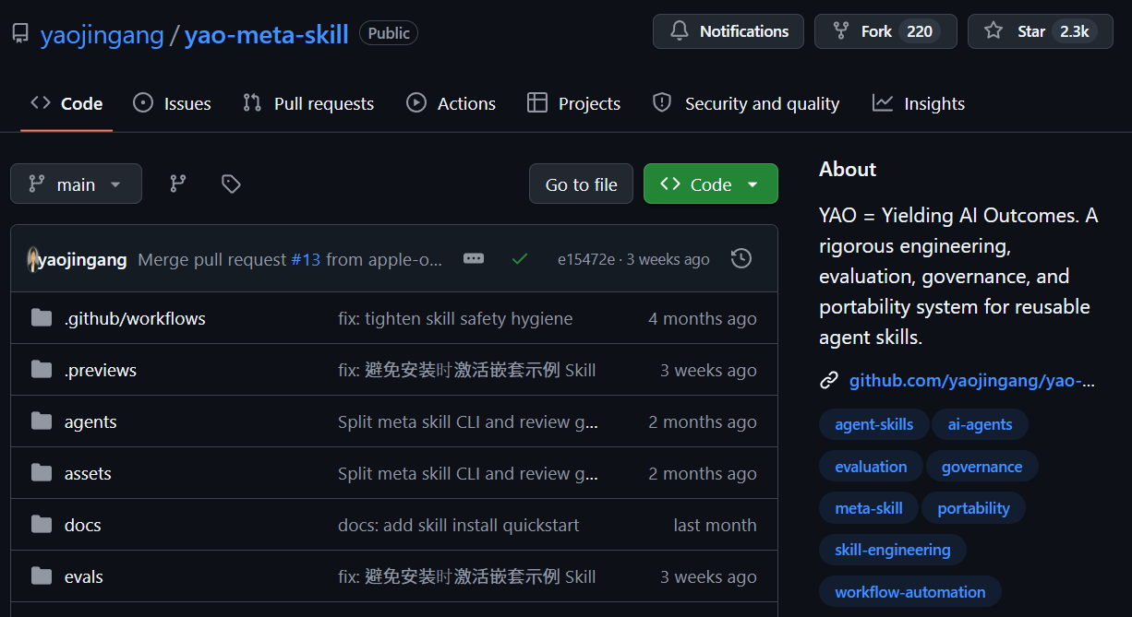Click the agents folder icon
Viewport: 1132px width, 617px height.
(x=42, y=421)
